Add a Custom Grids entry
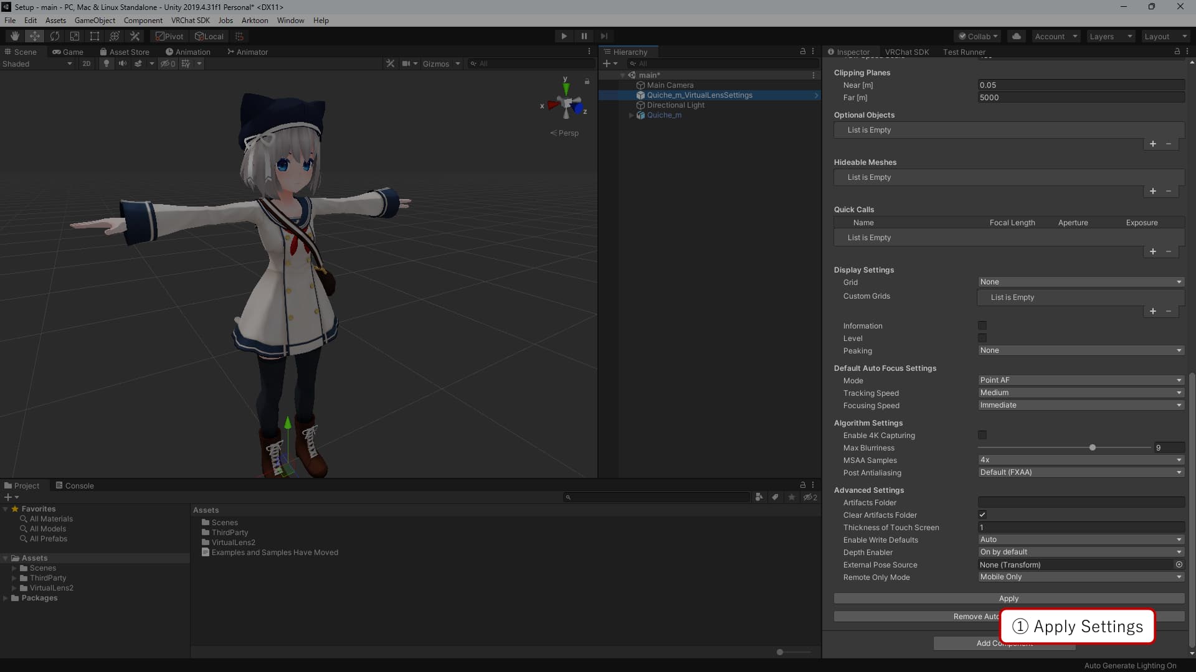 click(x=1153, y=311)
